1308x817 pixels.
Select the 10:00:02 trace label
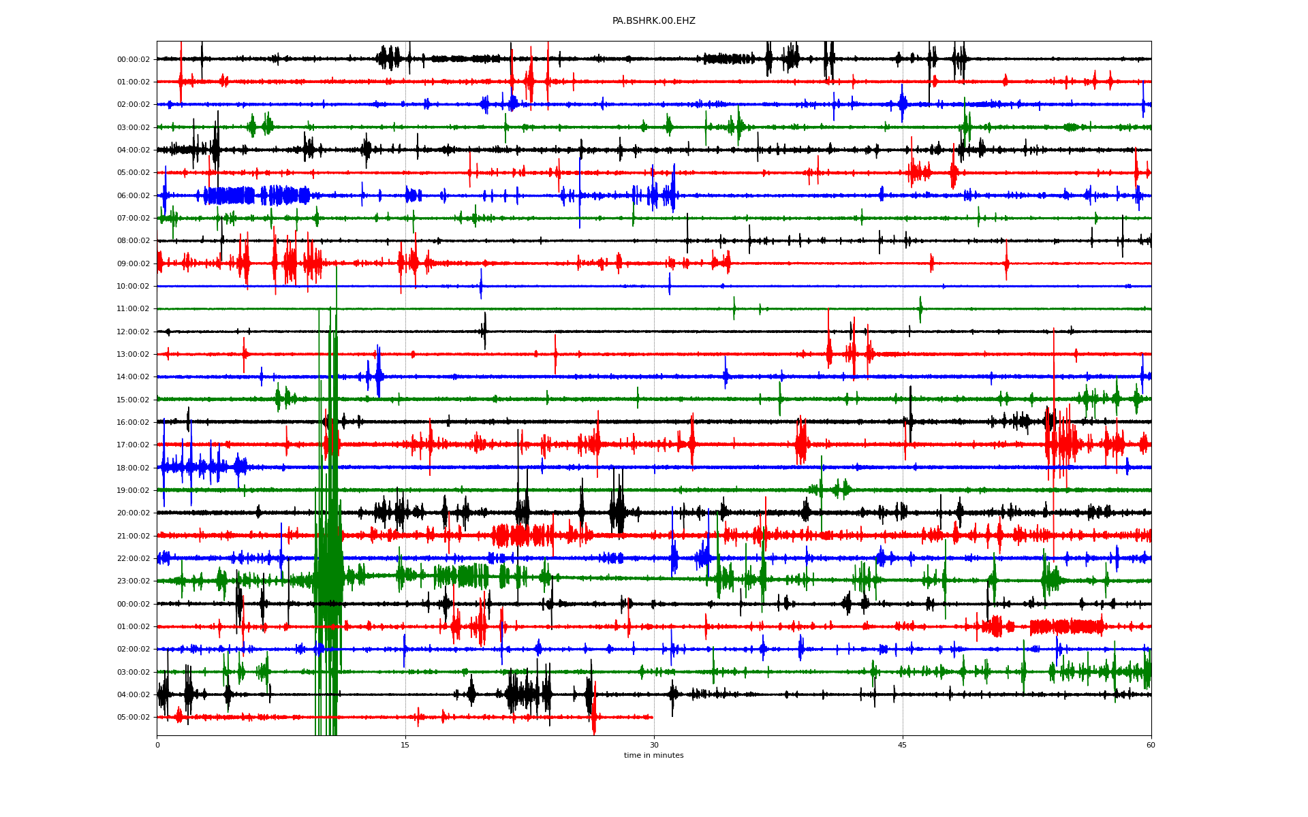[x=133, y=287]
